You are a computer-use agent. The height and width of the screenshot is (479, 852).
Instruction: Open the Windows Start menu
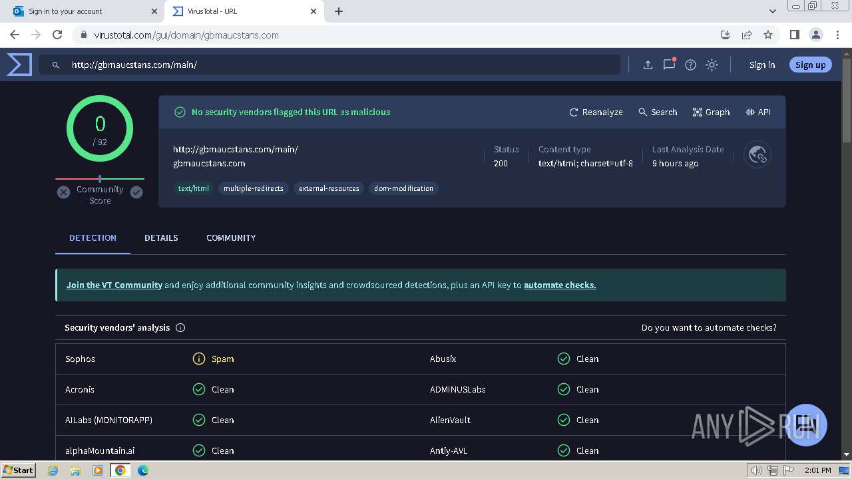click(x=18, y=470)
